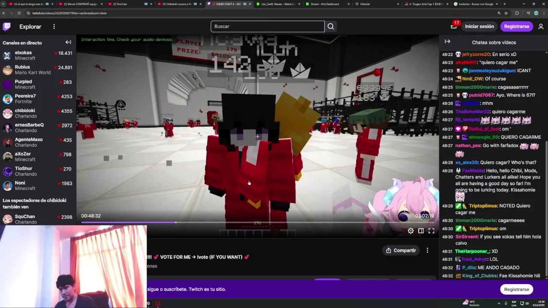Click username nathan_yes in chat
548x308 pixels.
(x=468, y=145)
